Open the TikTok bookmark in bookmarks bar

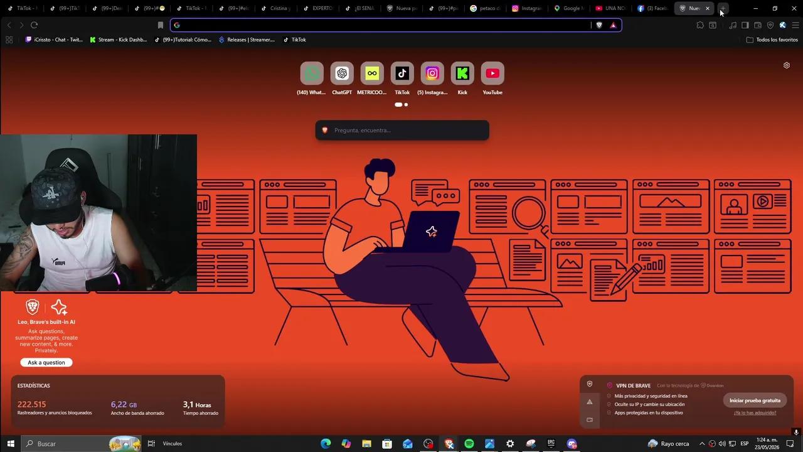[294, 40]
